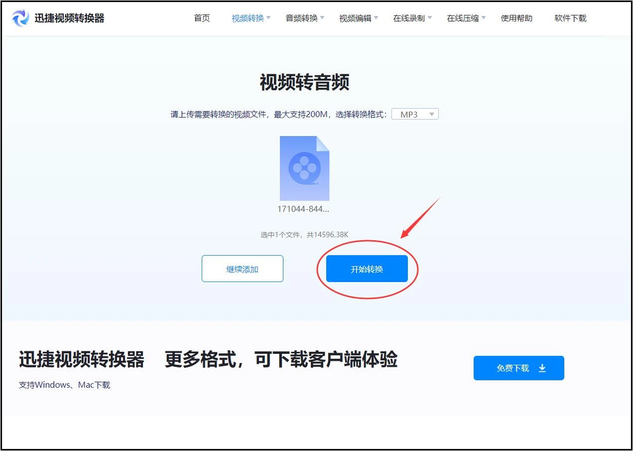Screen dimensions: 633x451
Task: Click the 免费下载 button
Action: (518, 368)
